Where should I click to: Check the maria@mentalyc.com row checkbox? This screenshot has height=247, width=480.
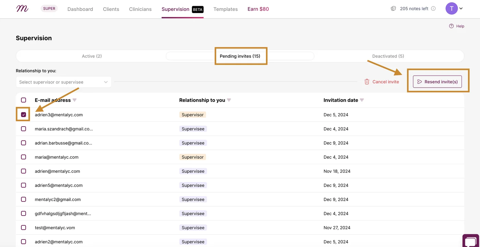click(x=24, y=157)
